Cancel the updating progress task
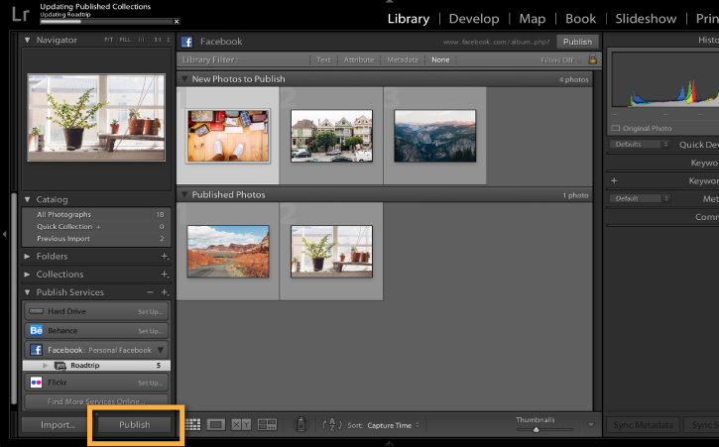Screen dimensions: 719x447 [x=177, y=22]
